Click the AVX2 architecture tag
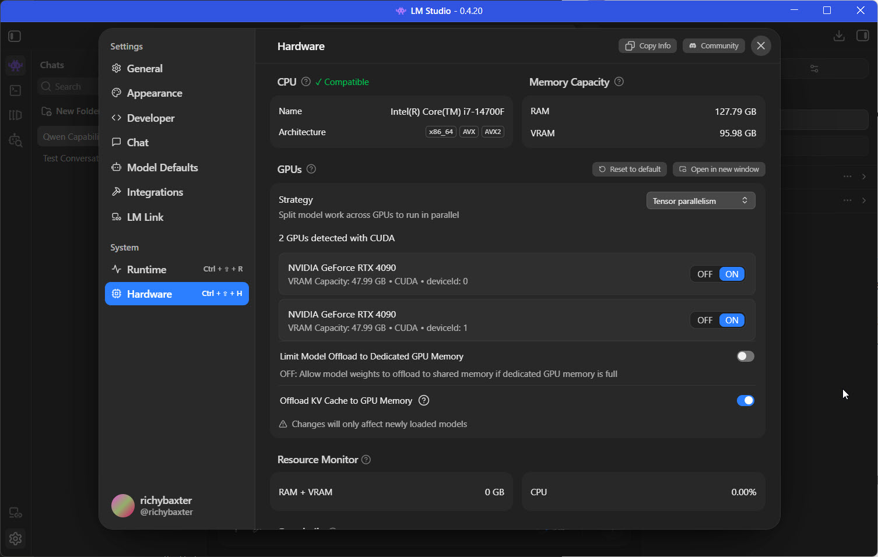Screen dimensions: 878x557 pyautogui.click(x=493, y=132)
